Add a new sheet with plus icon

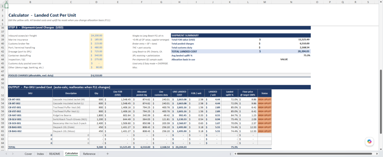(107, 154)
